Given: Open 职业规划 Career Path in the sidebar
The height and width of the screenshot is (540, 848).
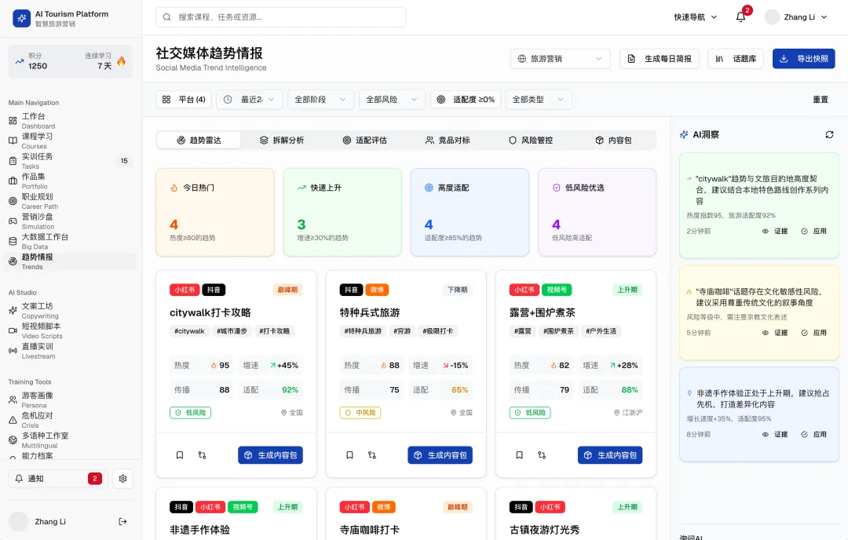Looking at the screenshot, I should 69,201.
